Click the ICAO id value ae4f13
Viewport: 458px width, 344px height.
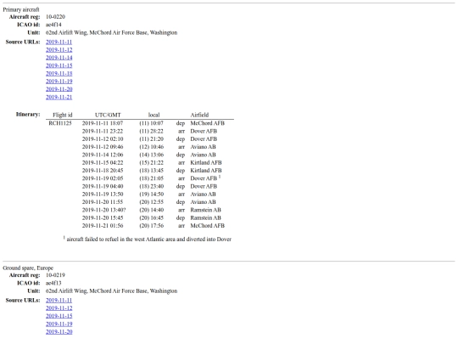click(53, 283)
